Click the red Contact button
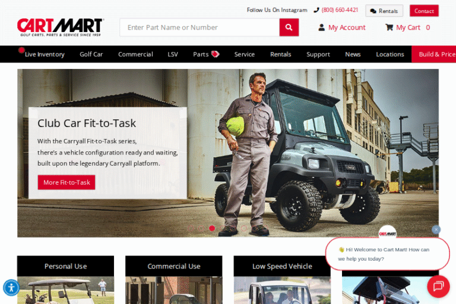Screen dimensions: 456x304 [x=424, y=11]
